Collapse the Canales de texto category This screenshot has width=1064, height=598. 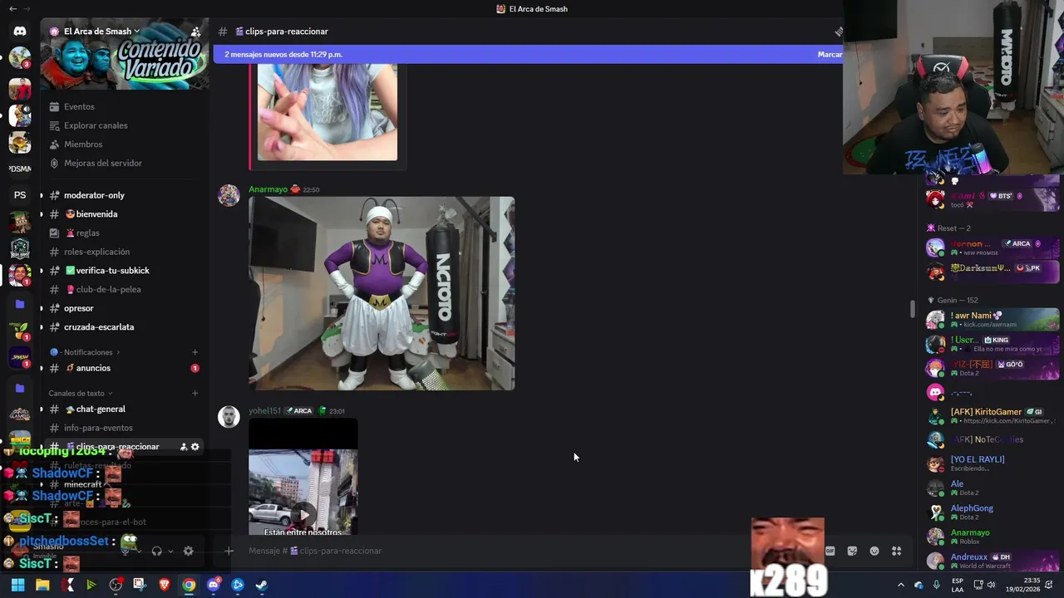(x=81, y=394)
